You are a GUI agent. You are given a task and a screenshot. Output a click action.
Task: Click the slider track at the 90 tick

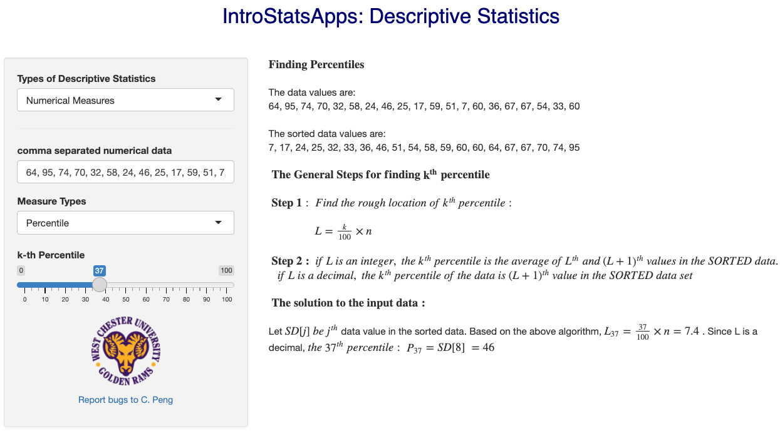[207, 285]
